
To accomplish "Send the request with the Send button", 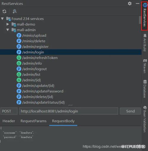I will click(x=131, y=111).
